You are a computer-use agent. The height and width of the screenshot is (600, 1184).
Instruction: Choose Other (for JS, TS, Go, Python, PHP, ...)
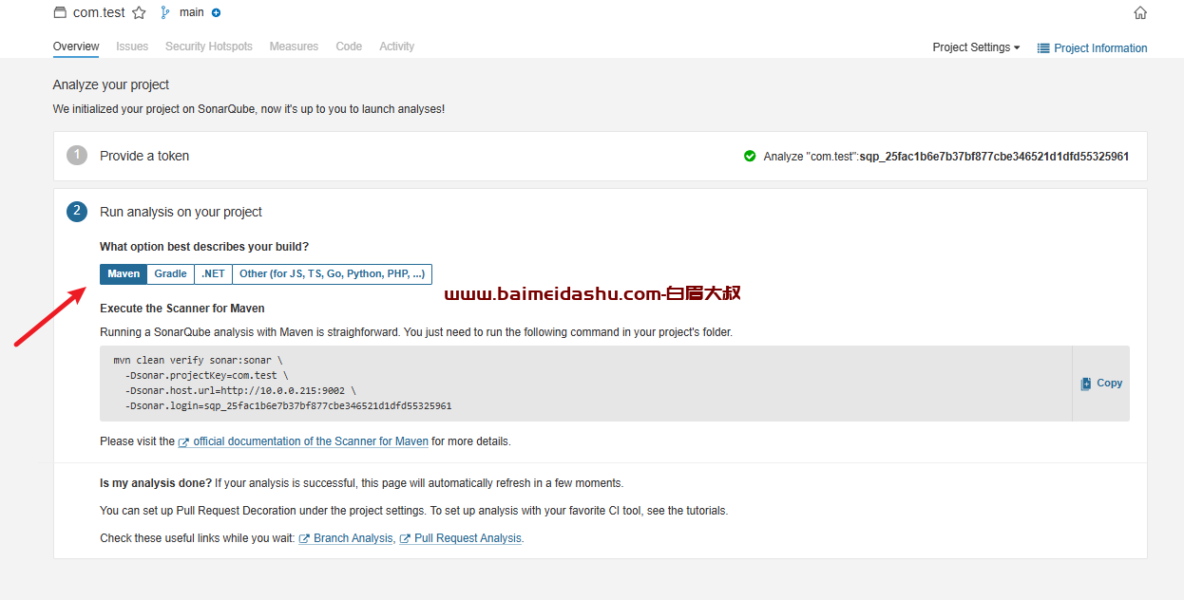(332, 274)
